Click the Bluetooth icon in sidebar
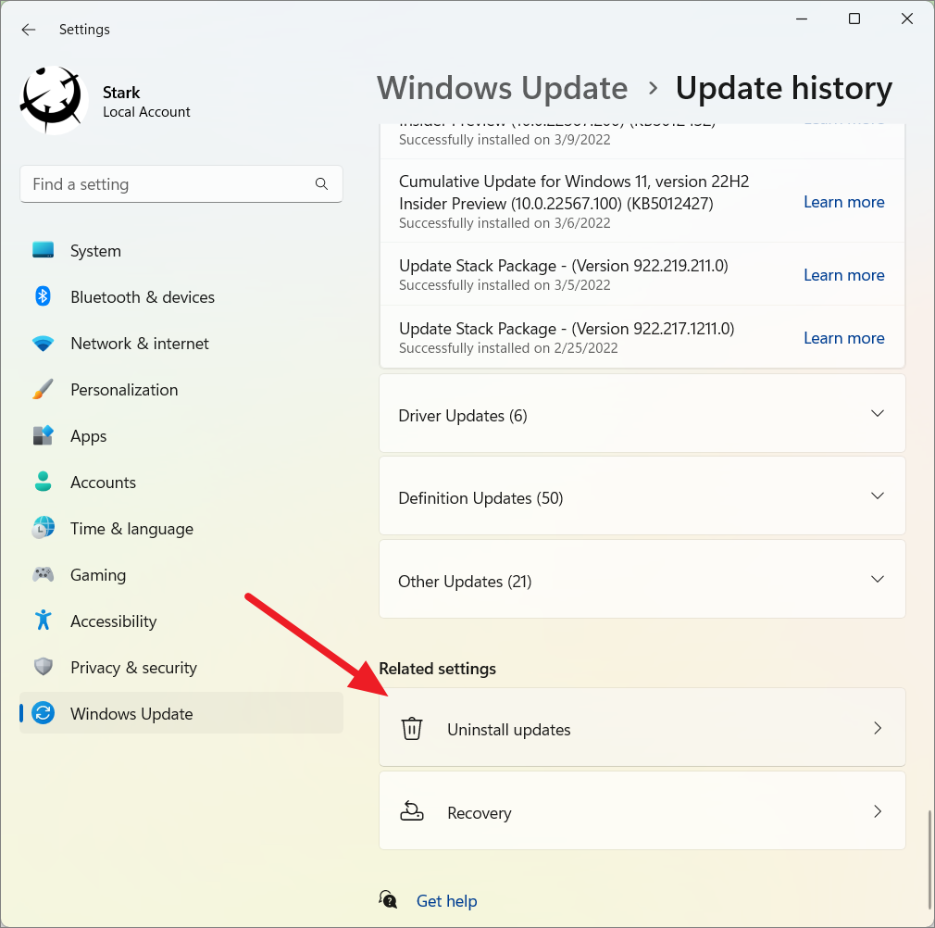 [x=43, y=296]
